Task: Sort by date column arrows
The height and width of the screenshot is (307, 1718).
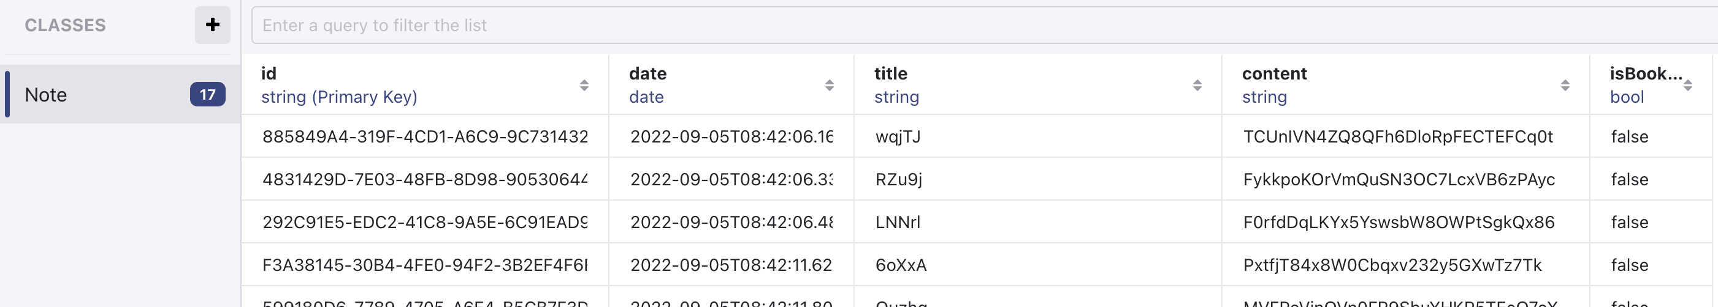Action: tap(829, 85)
